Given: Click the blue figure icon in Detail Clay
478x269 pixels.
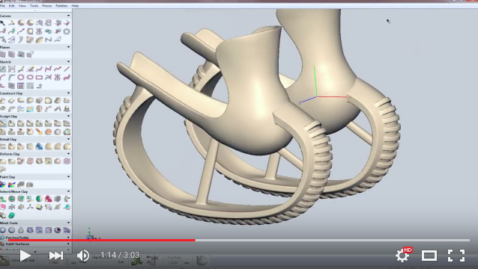Looking at the screenshot, I should tap(39, 146).
